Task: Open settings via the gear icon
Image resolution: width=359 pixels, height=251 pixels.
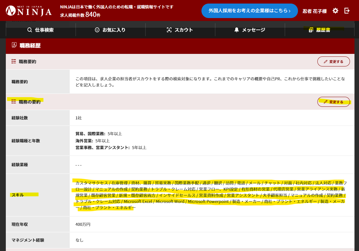Action: 335,11
